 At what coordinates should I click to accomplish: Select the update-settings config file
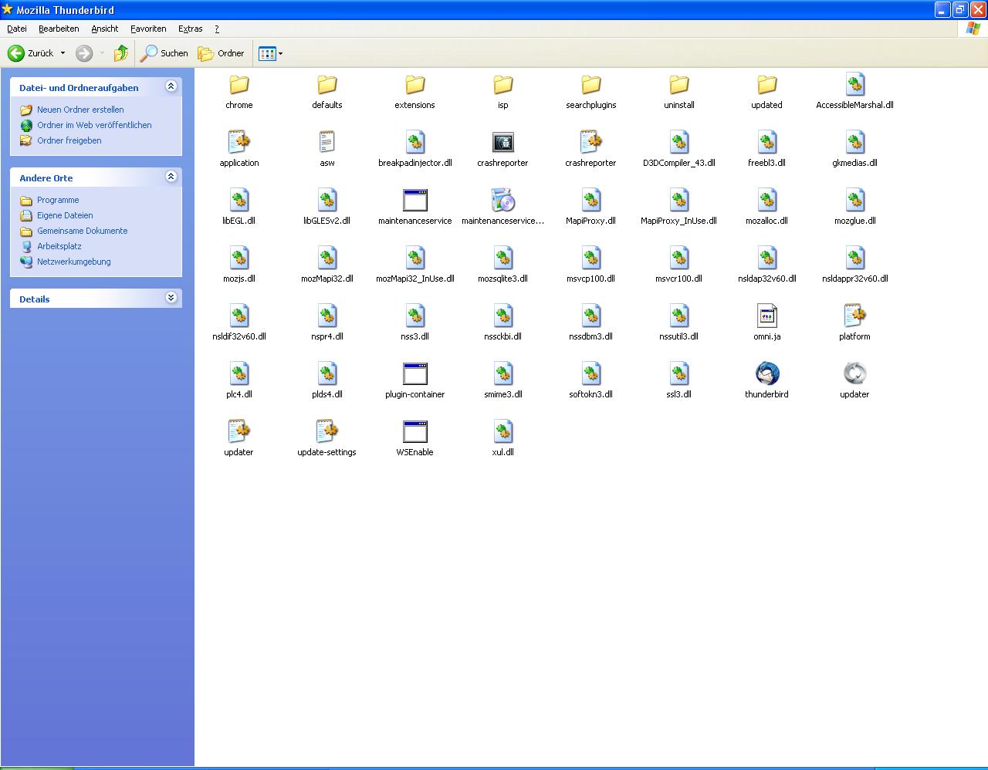(327, 432)
